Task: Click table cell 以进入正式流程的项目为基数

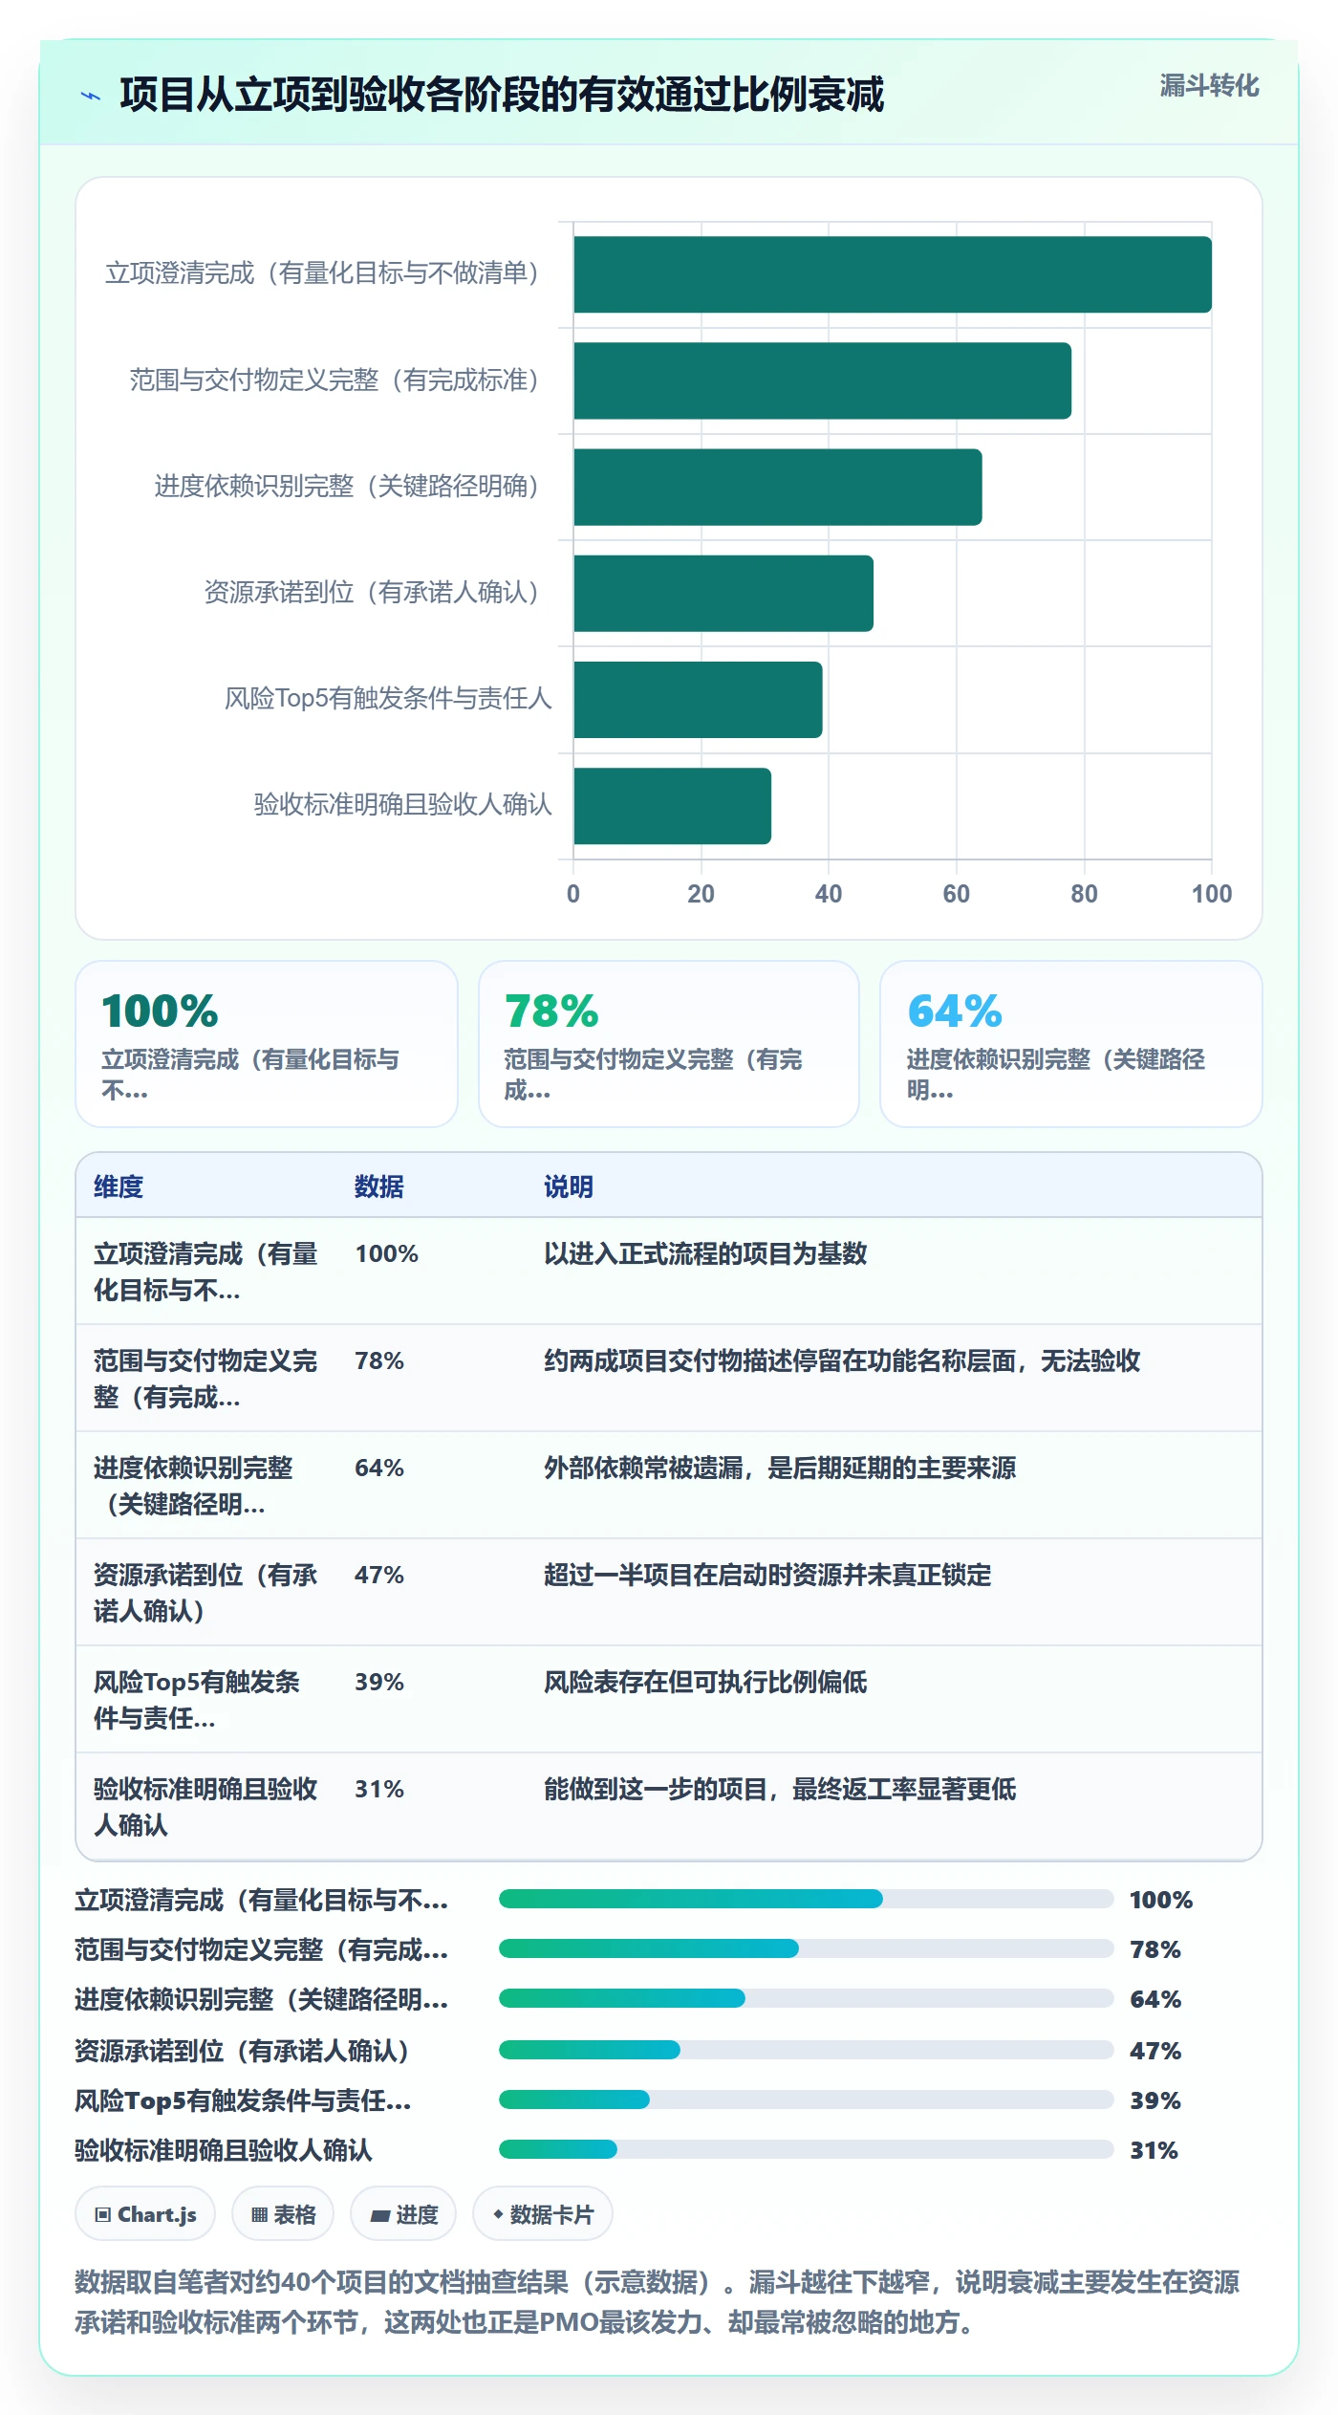Action: click(x=705, y=1253)
